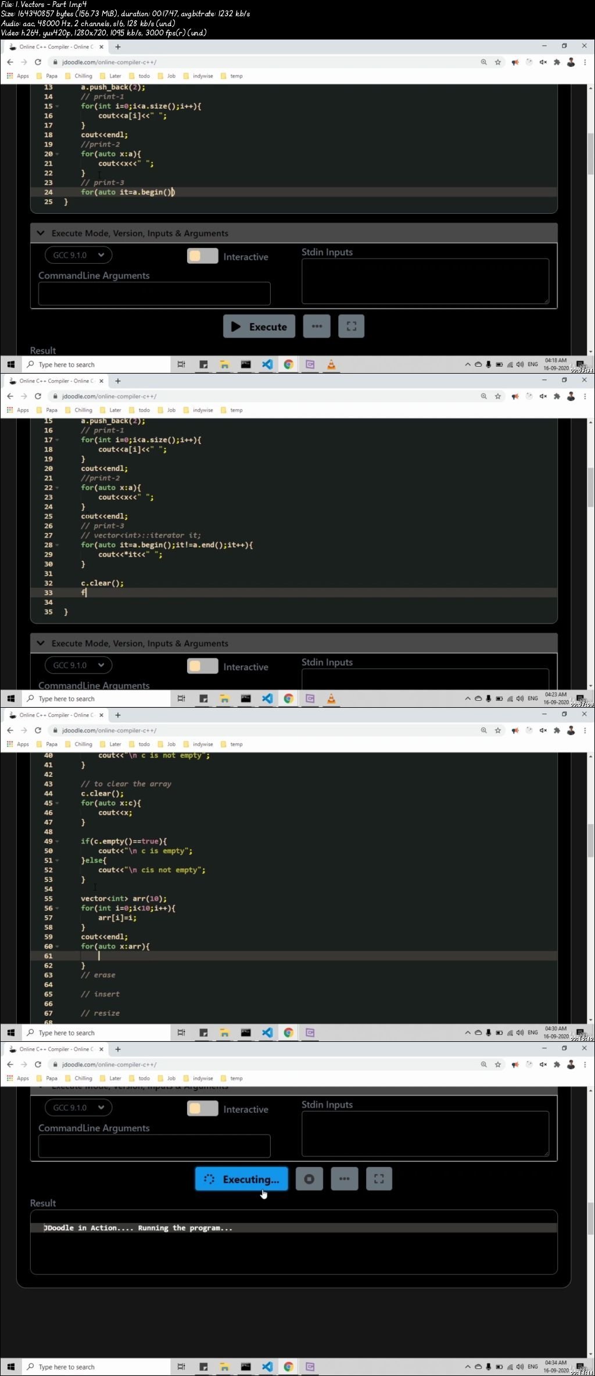Click page scrollbar thumb in 04:30 AM frame
595x1376 pixels.
point(590,841)
